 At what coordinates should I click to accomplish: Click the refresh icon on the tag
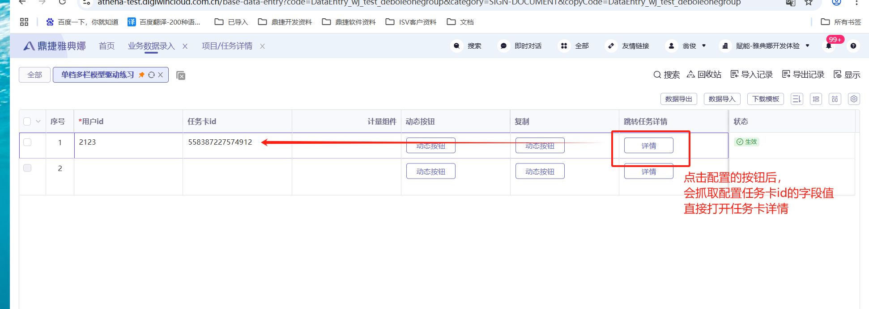click(151, 75)
